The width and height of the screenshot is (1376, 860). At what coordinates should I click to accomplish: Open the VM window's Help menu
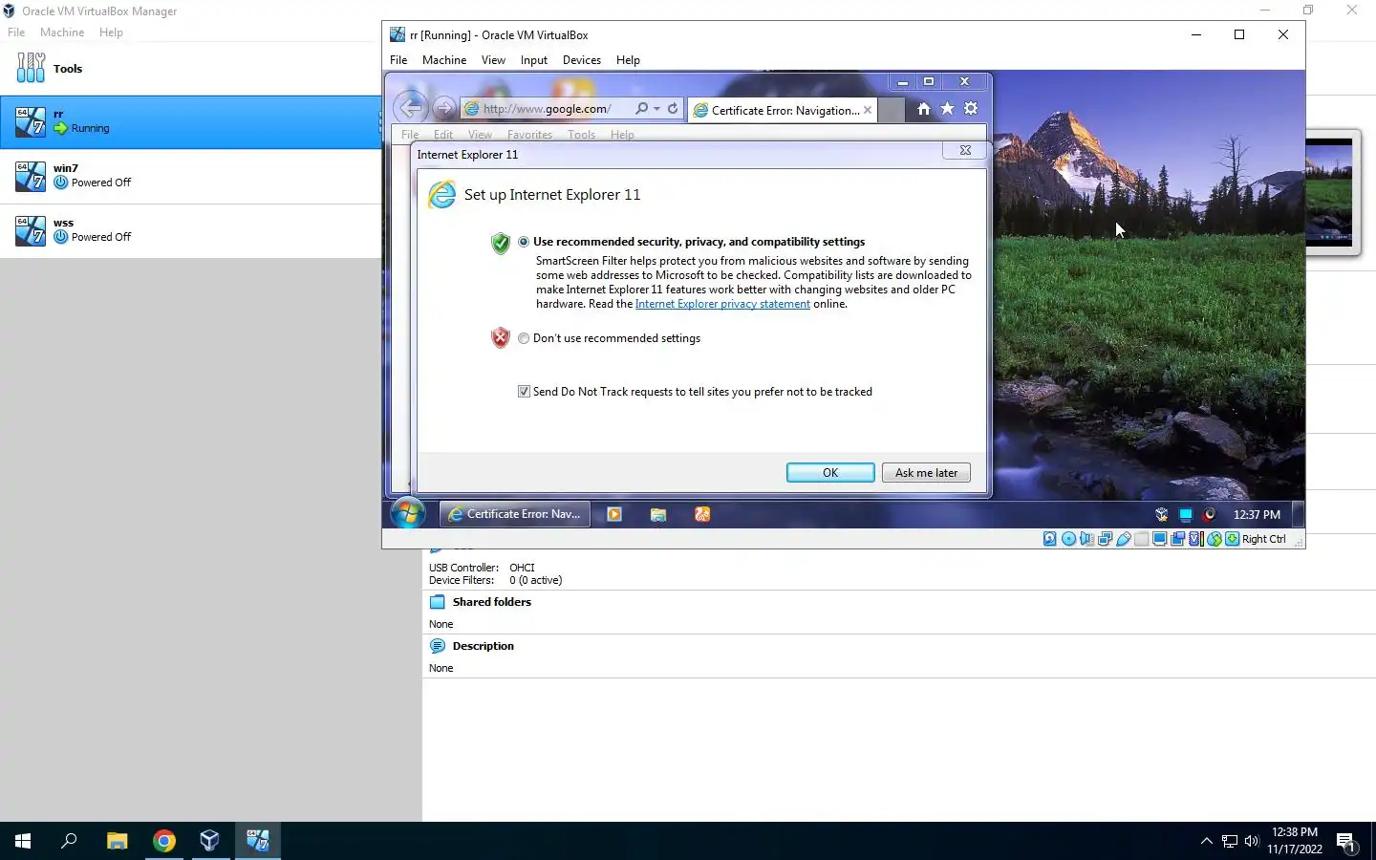(628, 59)
